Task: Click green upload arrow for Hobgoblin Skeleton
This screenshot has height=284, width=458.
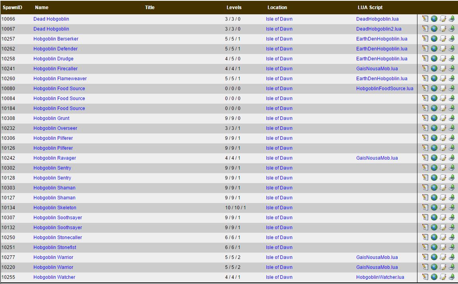Action: pos(452,207)
